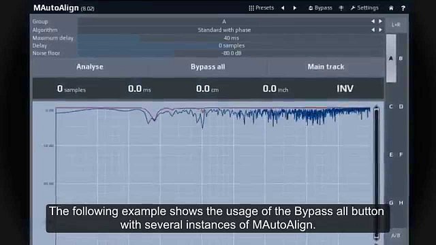The width and height of the screenshot is (436, 245).
Task: Select preset slot A
Action: [x=391, y=59]
